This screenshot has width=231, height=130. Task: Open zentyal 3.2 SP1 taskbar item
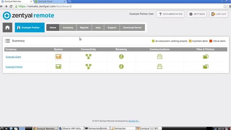(x=149, y=129)
